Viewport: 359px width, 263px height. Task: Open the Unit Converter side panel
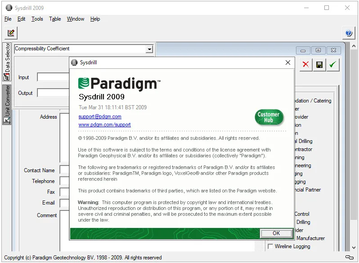click(7, 105)
